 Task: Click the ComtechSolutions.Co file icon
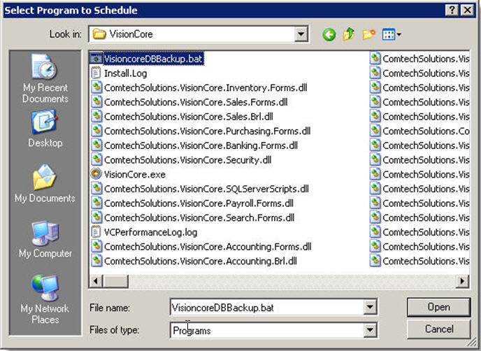tap(375, 131)
